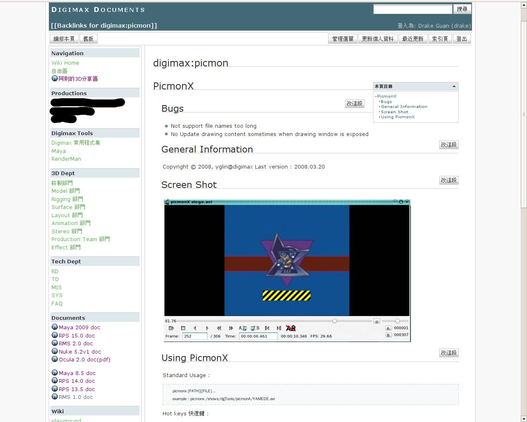
Task: Click 改這段 button next to Using PicmonX heading
Action: [x=449, y=353]
